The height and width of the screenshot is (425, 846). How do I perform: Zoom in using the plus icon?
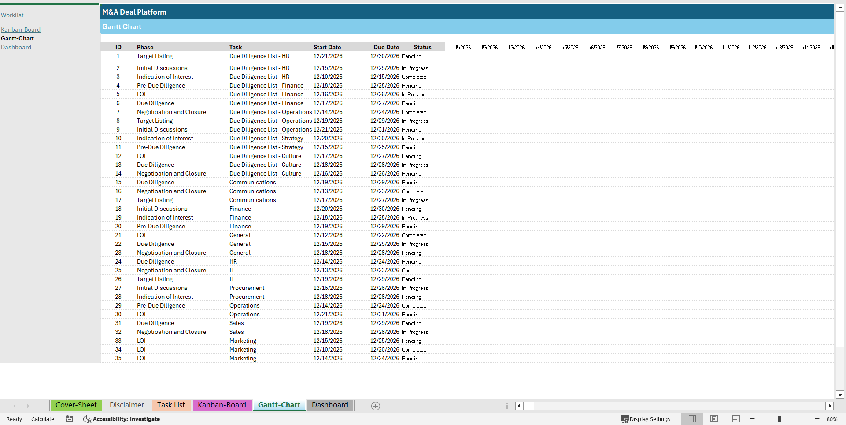[817, 418]
